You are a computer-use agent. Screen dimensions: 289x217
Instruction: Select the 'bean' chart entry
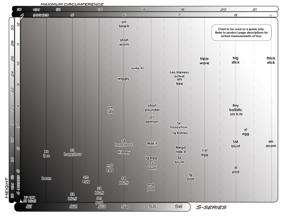click(46, 178)
